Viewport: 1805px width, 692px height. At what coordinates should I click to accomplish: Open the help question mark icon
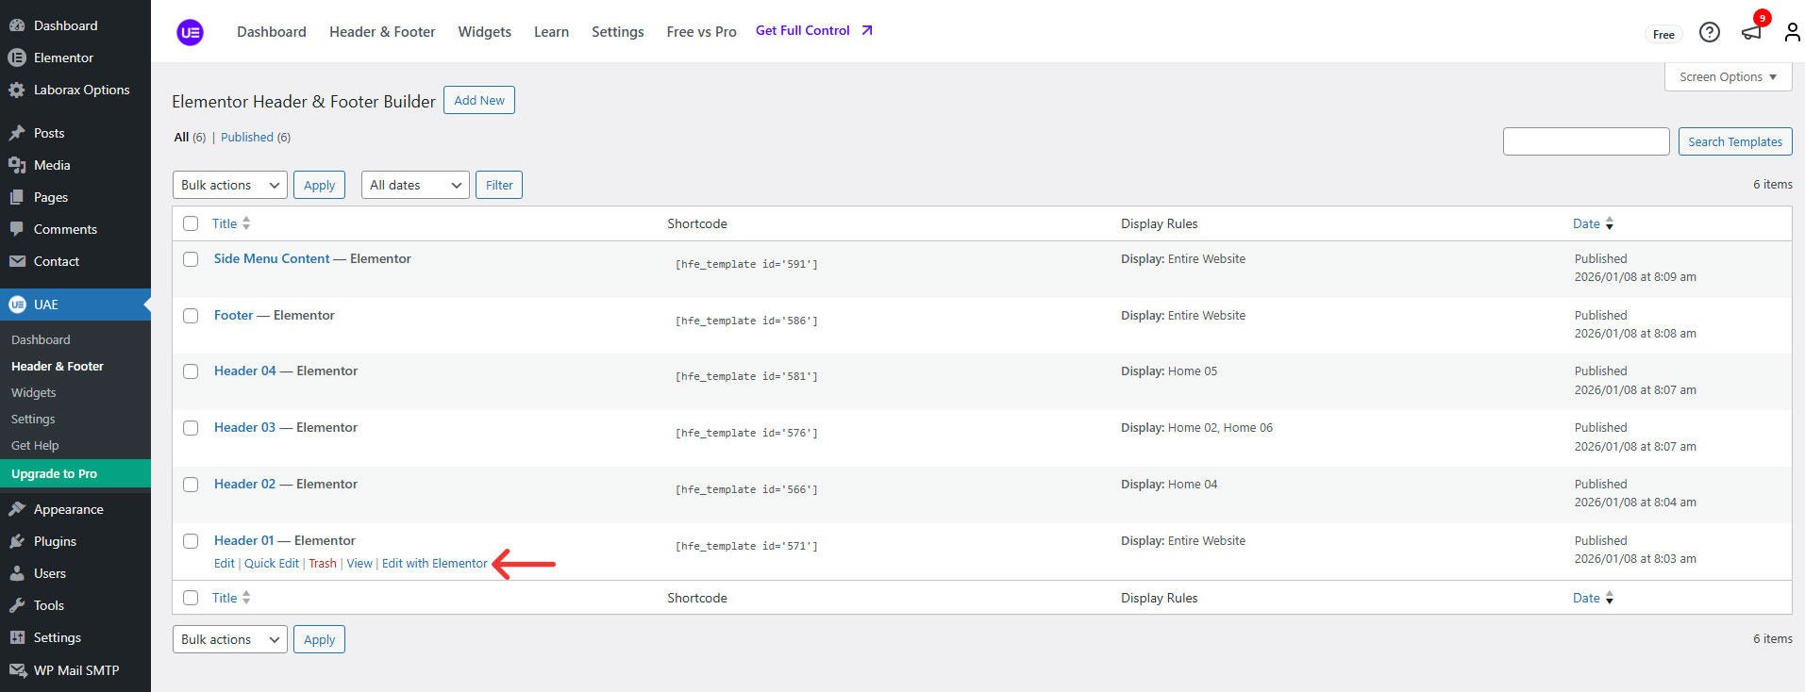click(x=1709, y=33)
